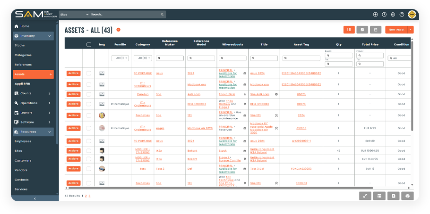This screenshot has height=214, width=430.
Task: Click the New Asset button
Action: pyautogui.click(x=396, y=30)
